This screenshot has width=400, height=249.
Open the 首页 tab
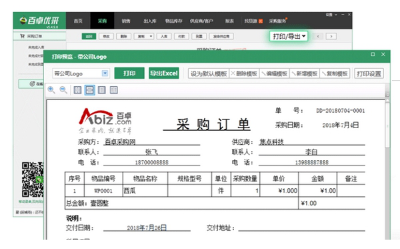pos(78,21)
